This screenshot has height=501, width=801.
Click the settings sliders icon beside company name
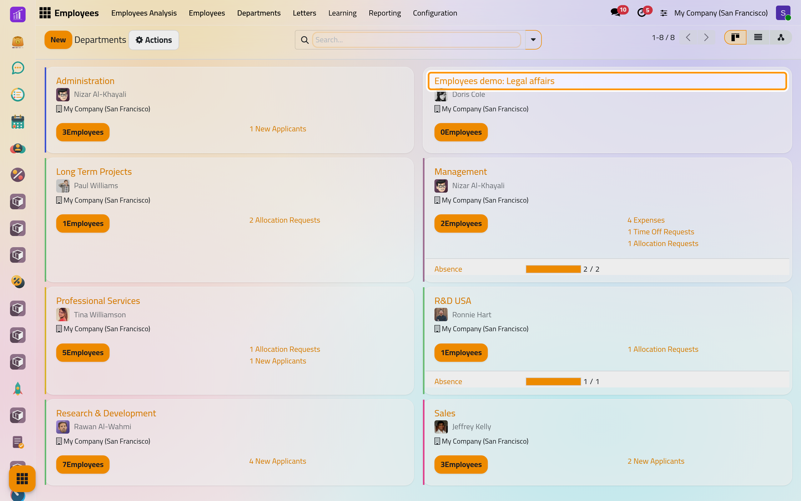[x=664, y=13]
